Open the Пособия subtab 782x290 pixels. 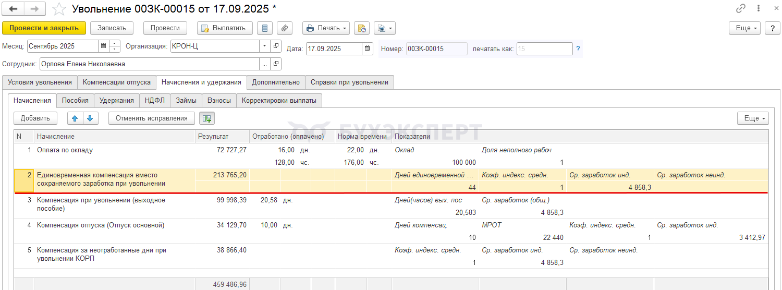point(75,100)
